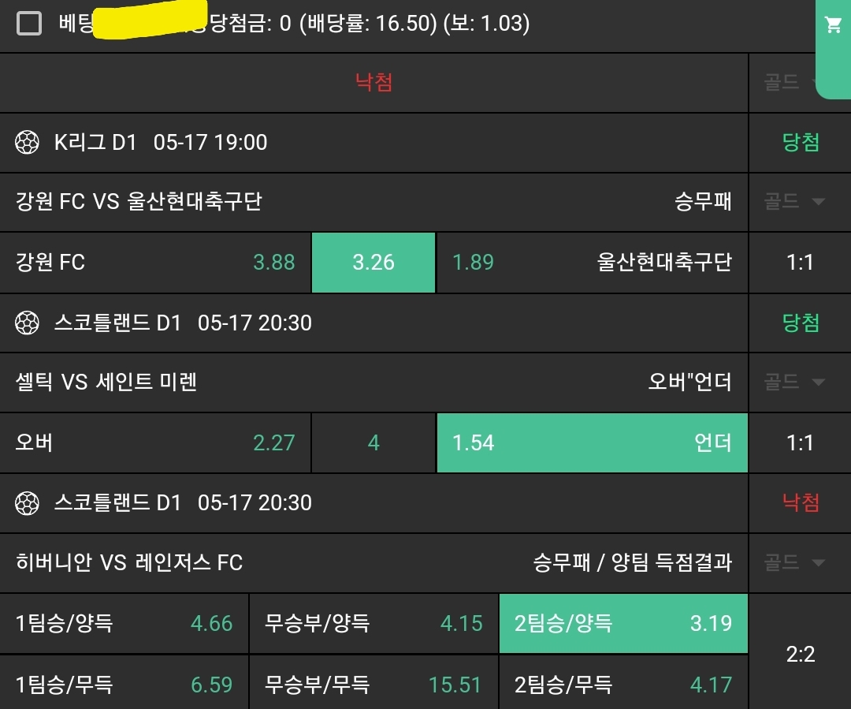Click soccer ball icon for 셀틱 match league
The height and width of the screenshot is (709, 851).
pos(28,323)
